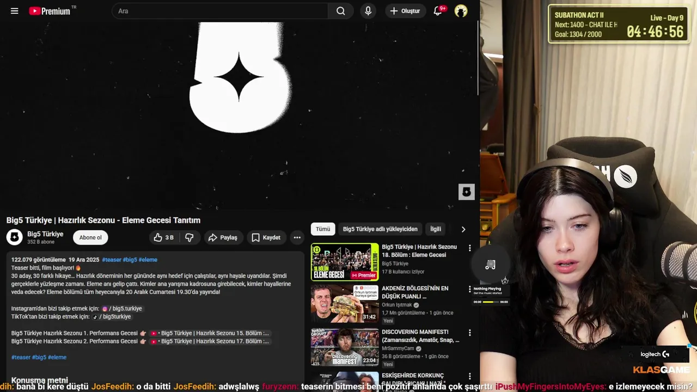Open the notifications bell
Viewport: 697px width, 392px height.
438,11
